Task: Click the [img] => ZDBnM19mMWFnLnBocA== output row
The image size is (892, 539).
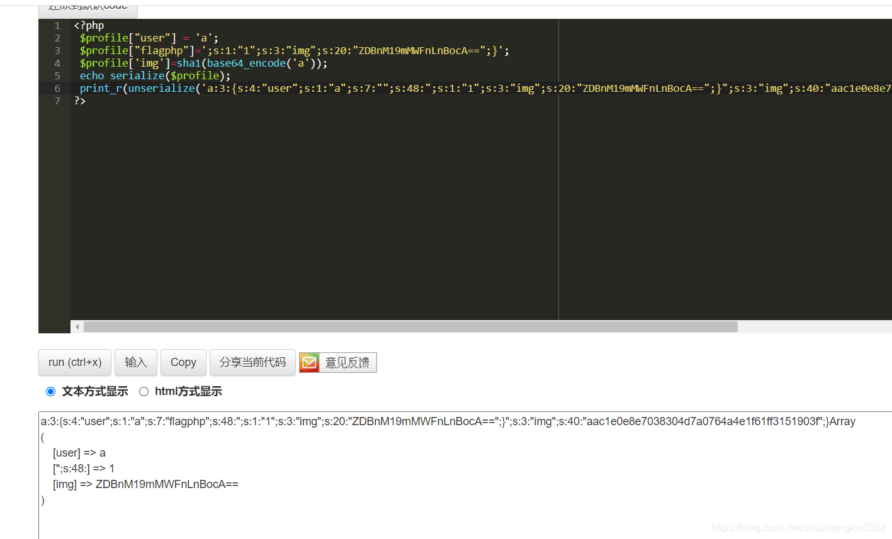Action: click(x=145, y=484)
